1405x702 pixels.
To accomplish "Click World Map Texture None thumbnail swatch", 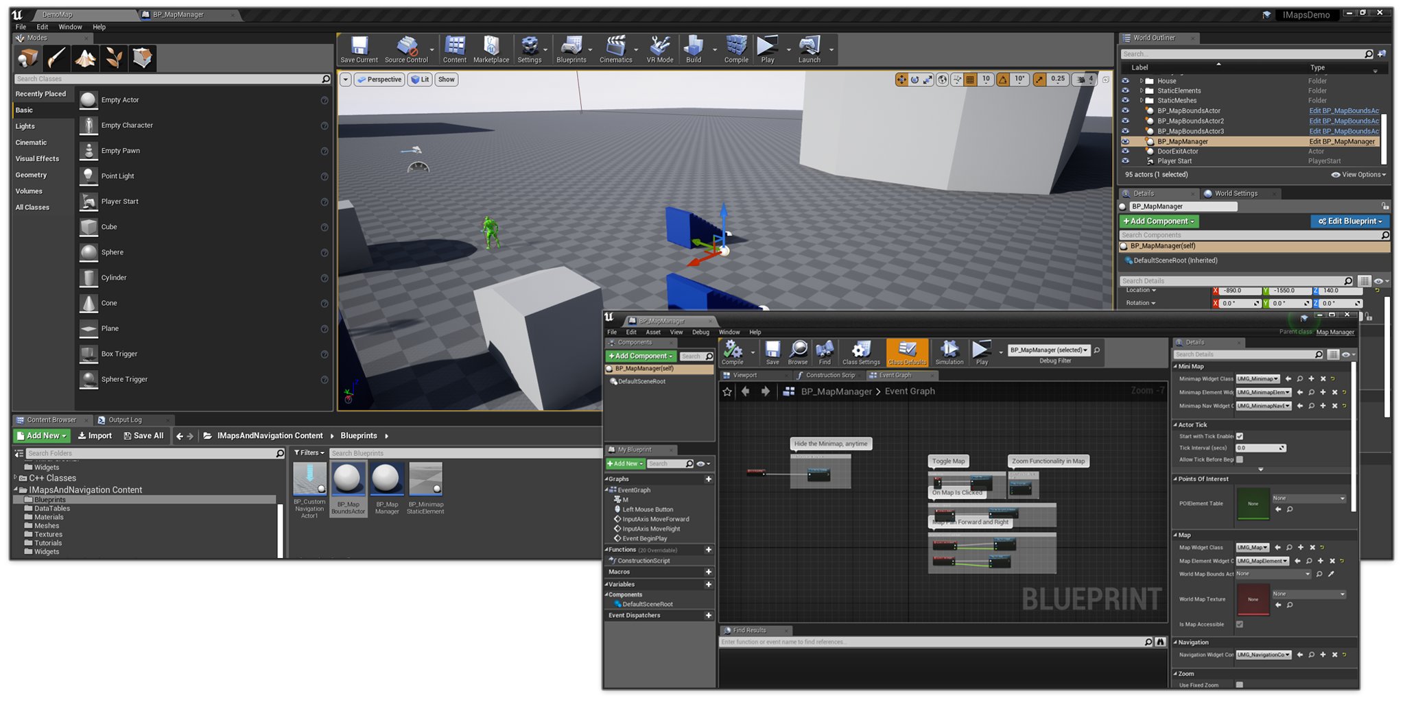I will pos(1253,599).
